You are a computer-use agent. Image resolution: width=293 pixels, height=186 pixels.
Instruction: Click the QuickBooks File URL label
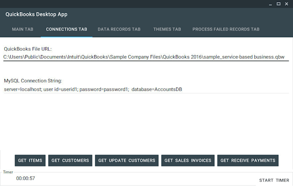click(x=28, y=49)
